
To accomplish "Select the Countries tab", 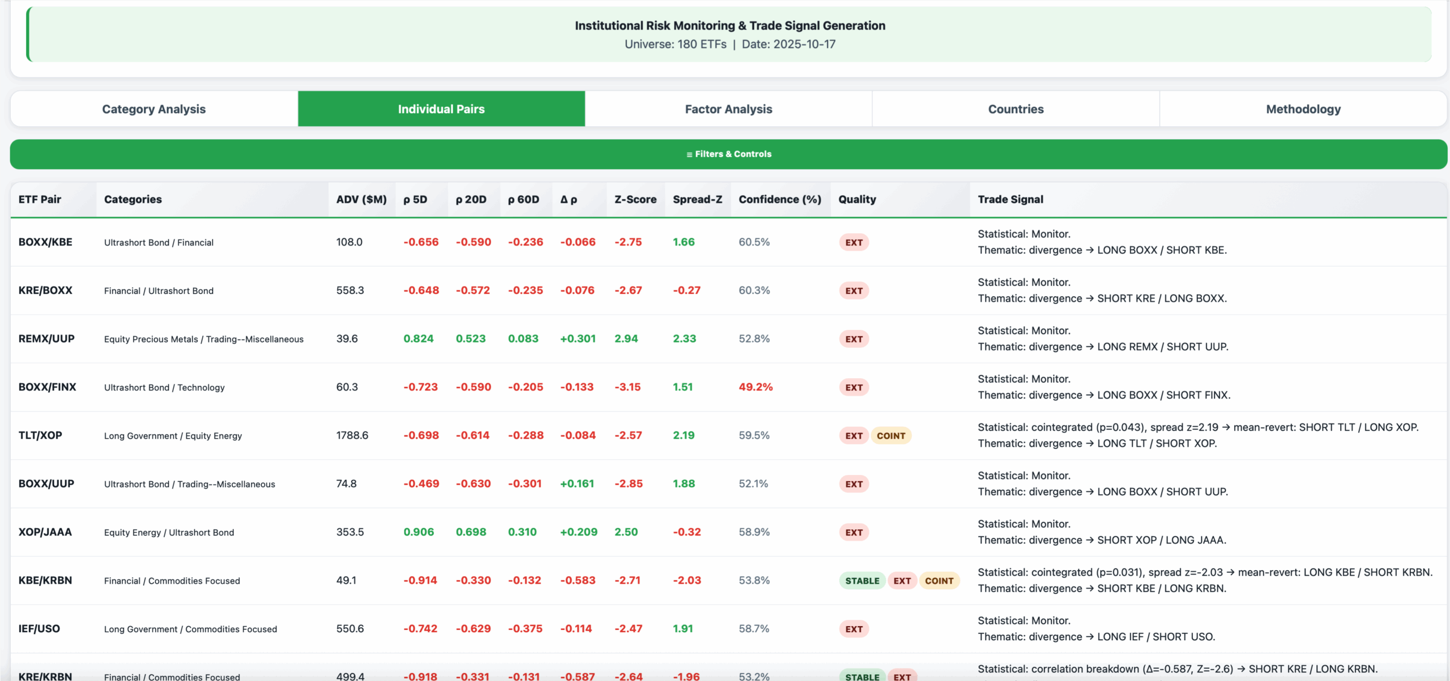I will coord(1016,109).
